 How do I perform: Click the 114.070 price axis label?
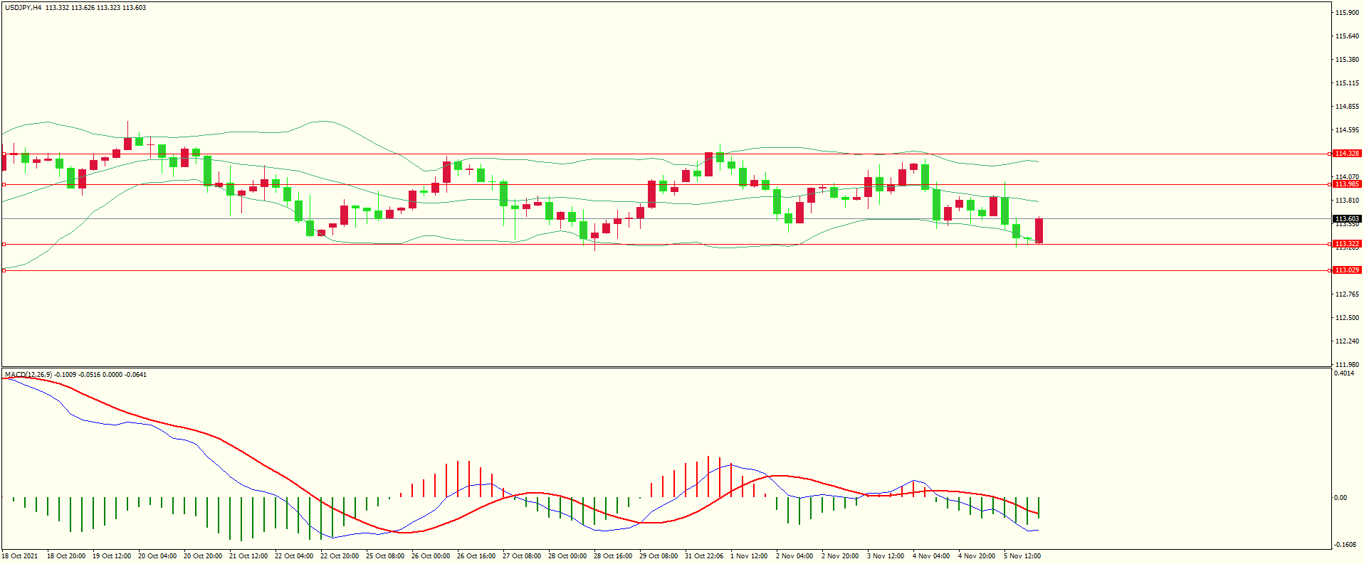click(1347, 177)
